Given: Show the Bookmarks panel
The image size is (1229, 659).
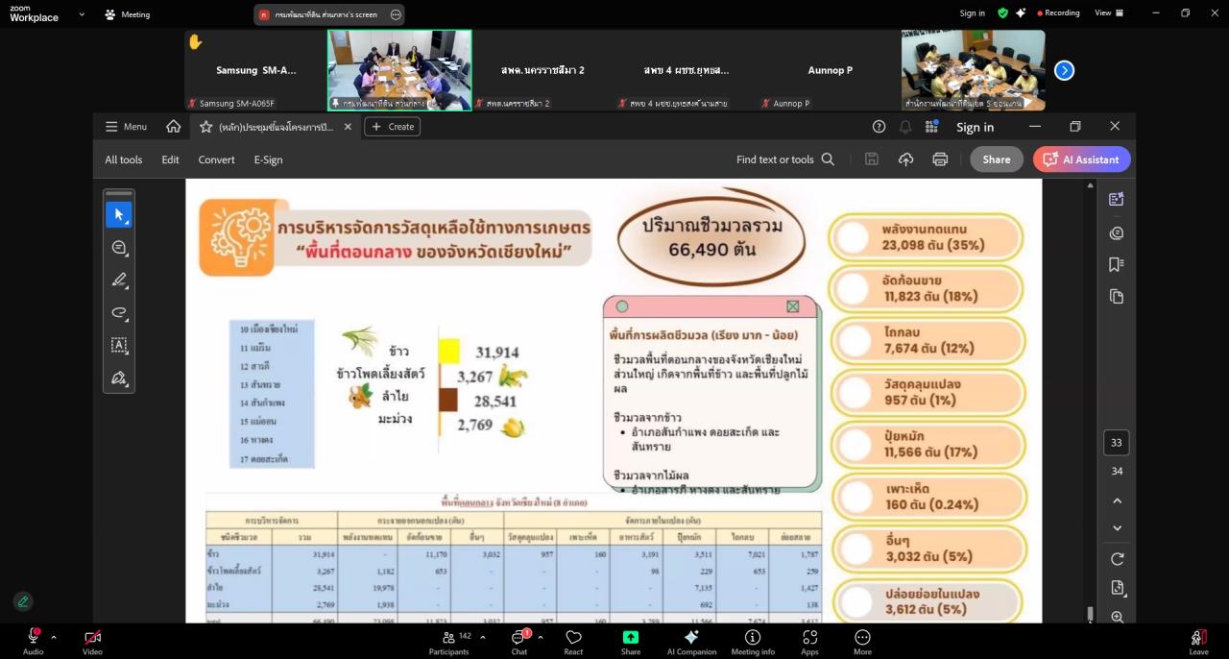Looking at the screenshot, I should [1116, 266].
